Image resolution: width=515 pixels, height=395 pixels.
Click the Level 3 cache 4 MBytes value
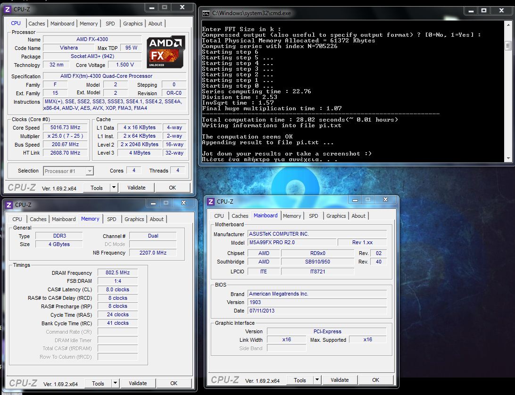[x=140, y=153]
